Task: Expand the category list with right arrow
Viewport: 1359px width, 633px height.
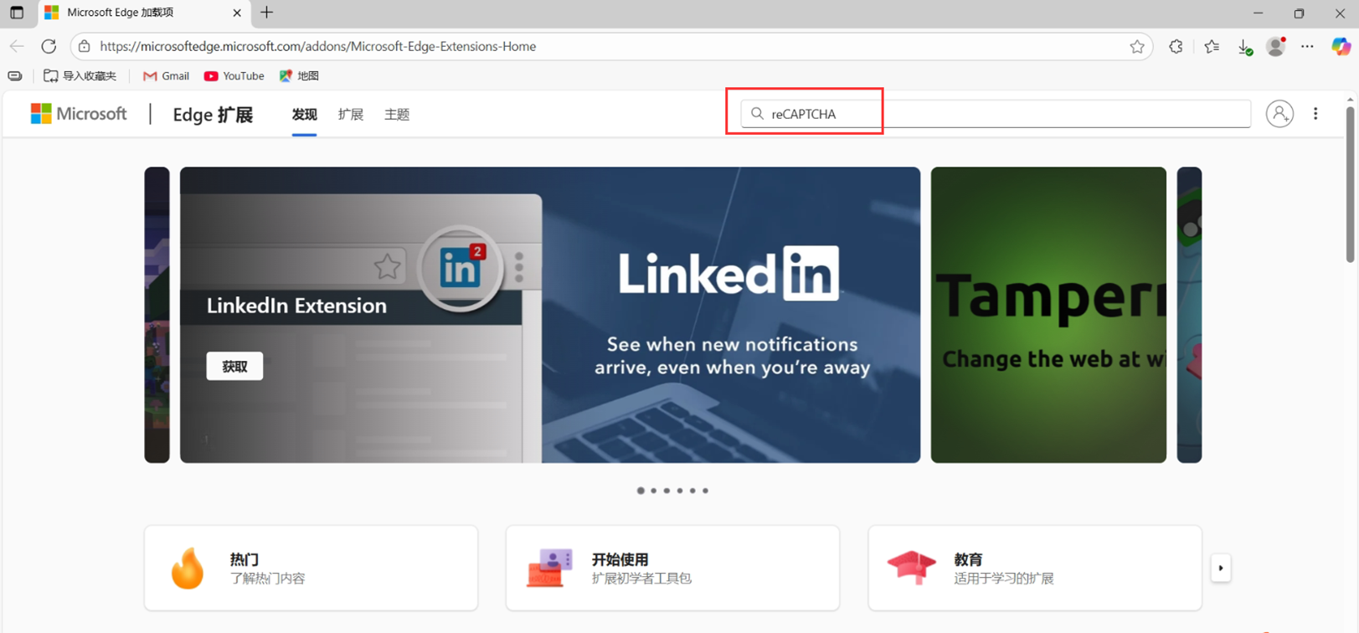Action: point(1220,569)
